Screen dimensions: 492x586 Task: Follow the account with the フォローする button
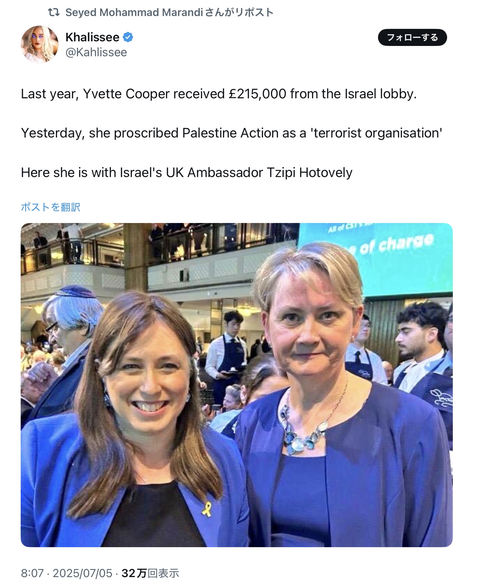pos(412,37)
